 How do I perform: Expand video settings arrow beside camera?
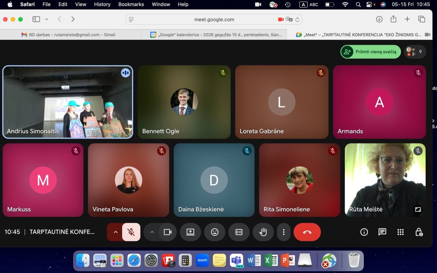152,232
